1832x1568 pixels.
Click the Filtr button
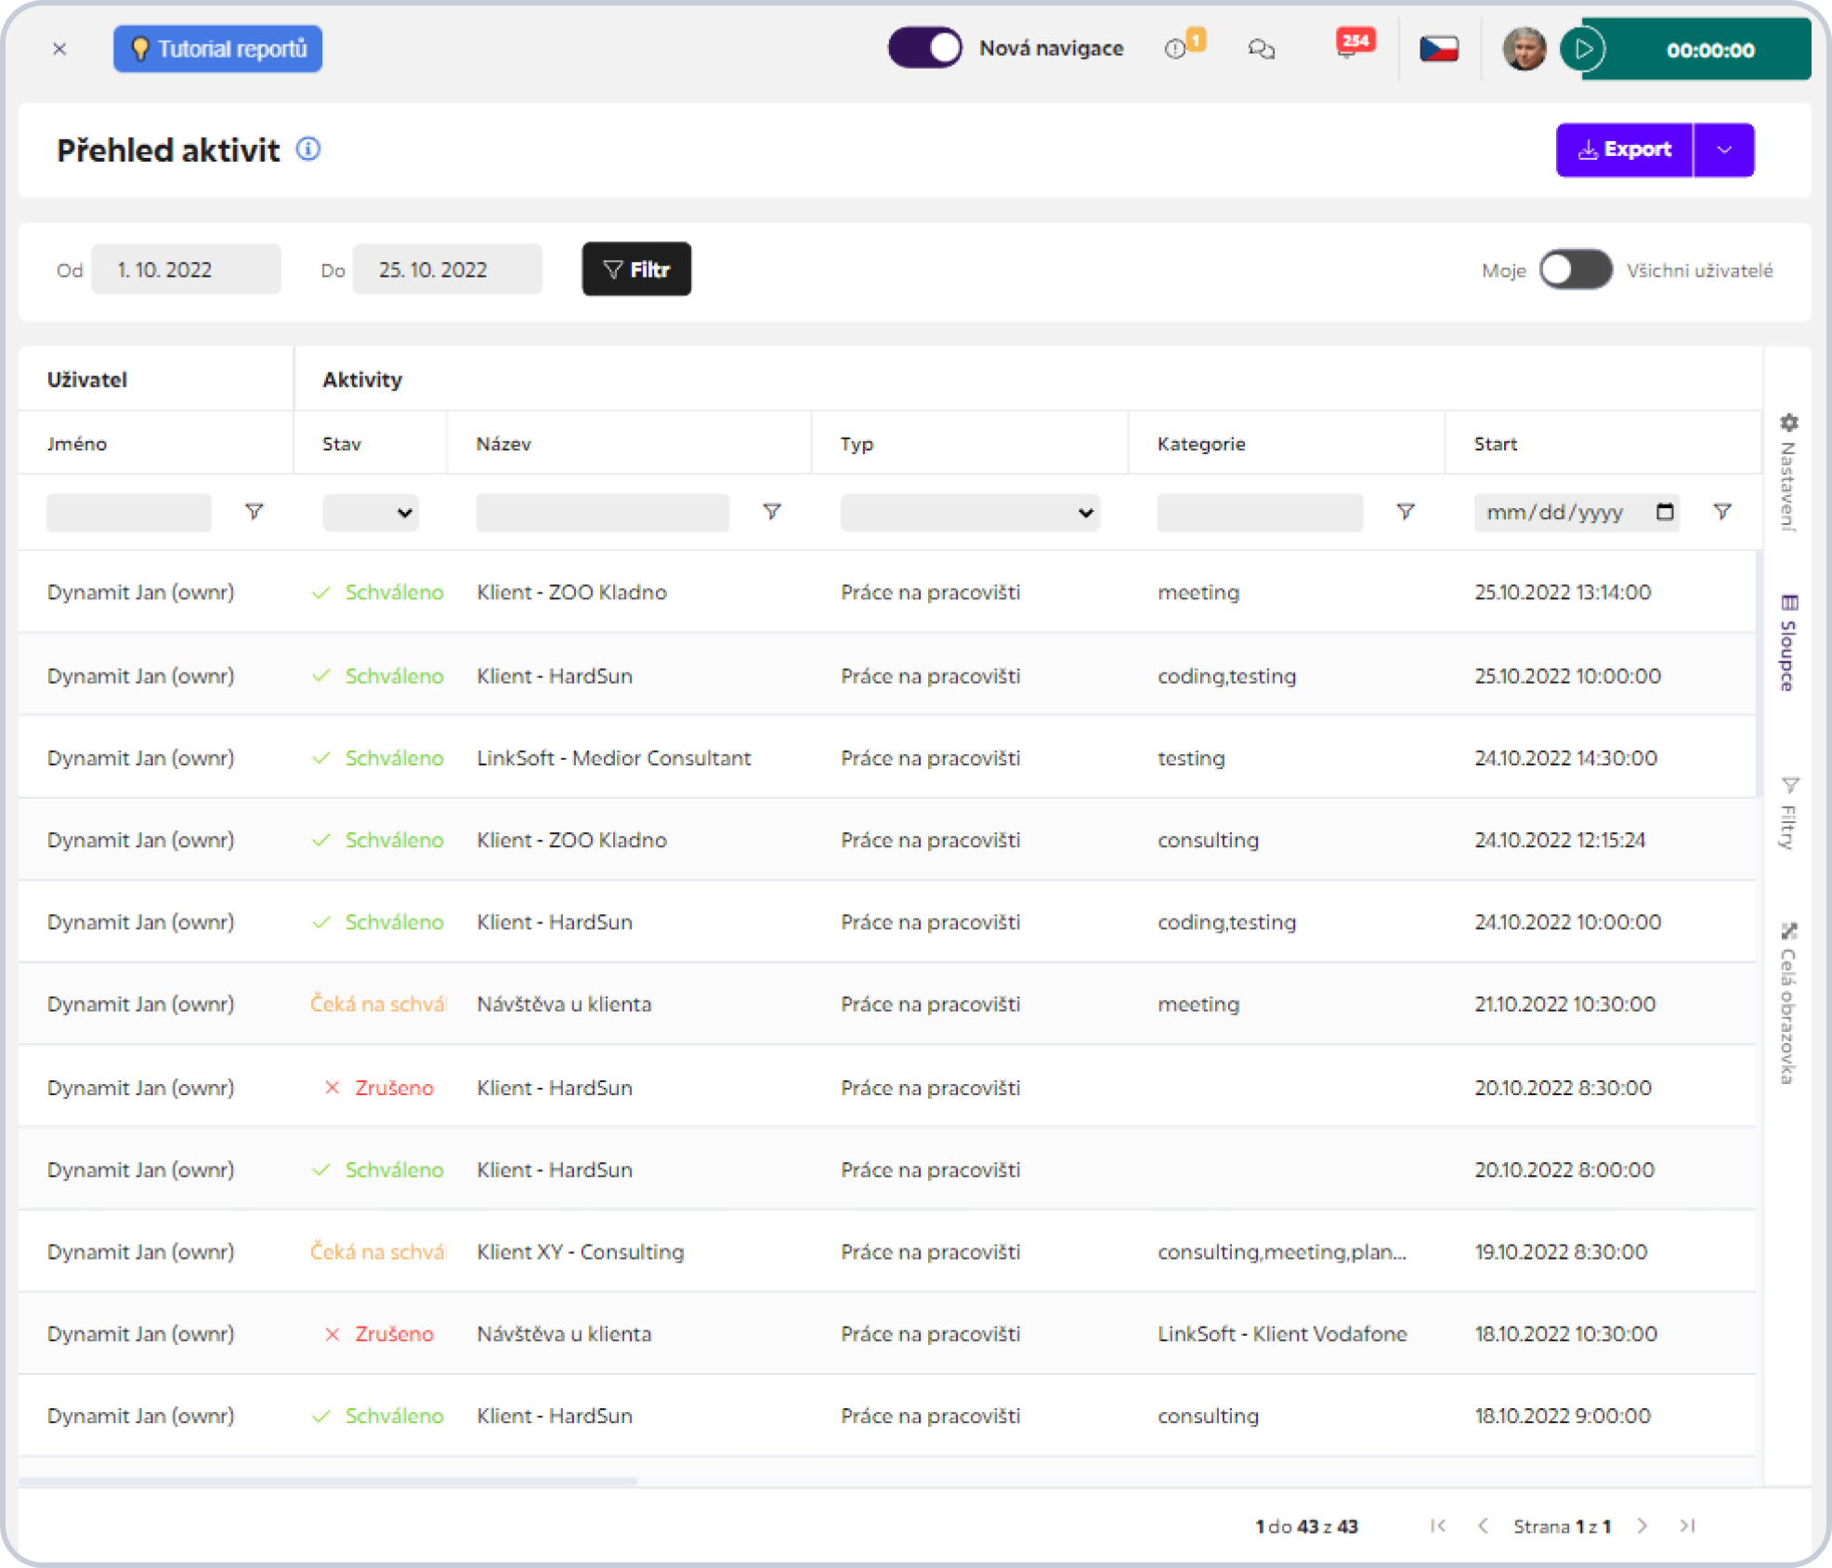click(636, 269)
